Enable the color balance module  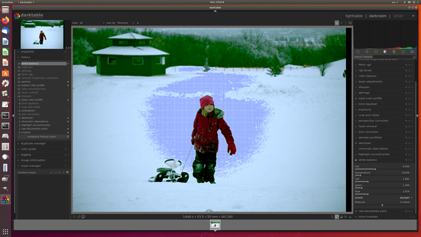[356, 76]
